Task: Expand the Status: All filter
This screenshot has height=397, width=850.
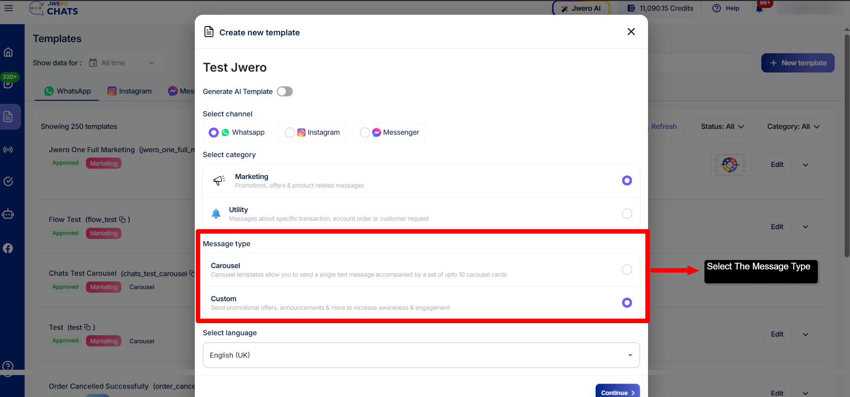Action: coord(722,127)
